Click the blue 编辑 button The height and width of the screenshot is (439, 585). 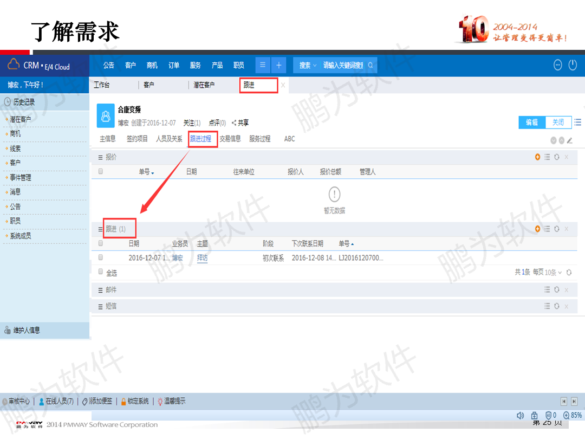(532, 122)
